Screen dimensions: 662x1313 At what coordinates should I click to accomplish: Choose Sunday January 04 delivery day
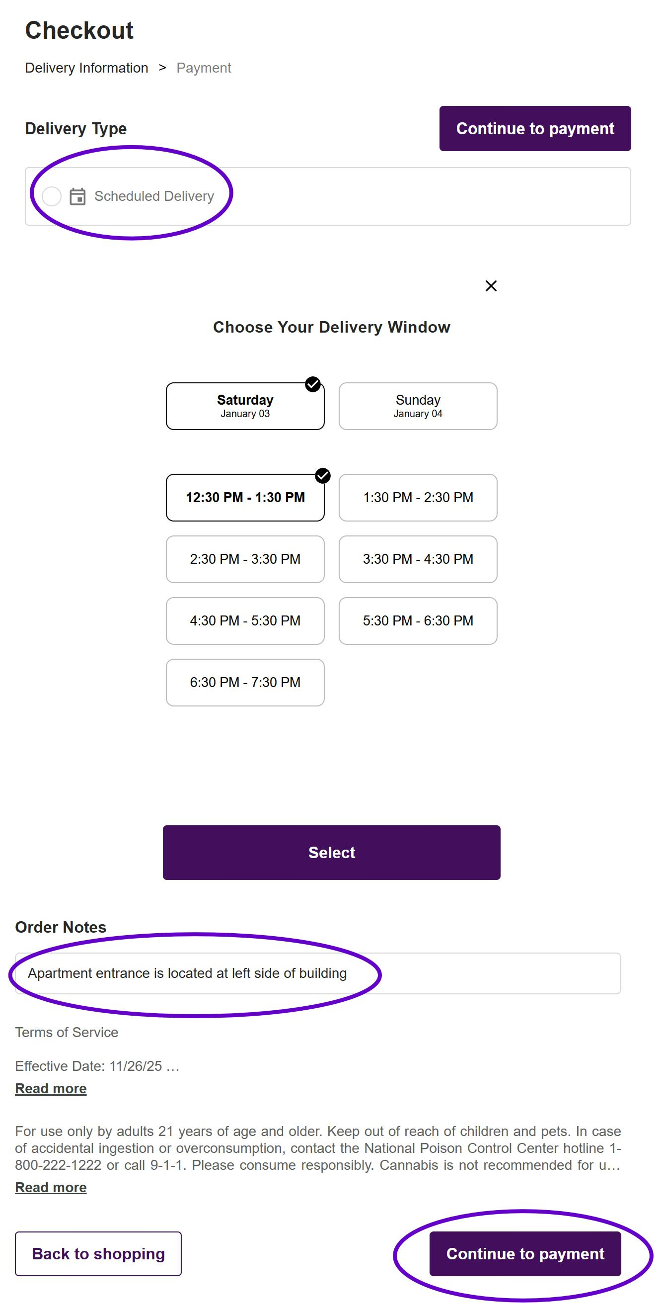tap(418, 406)
